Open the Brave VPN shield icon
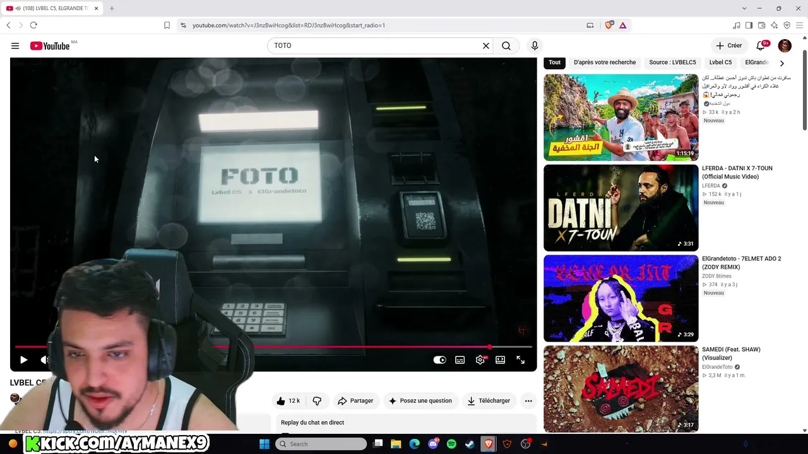 click(x=787, y=25)
